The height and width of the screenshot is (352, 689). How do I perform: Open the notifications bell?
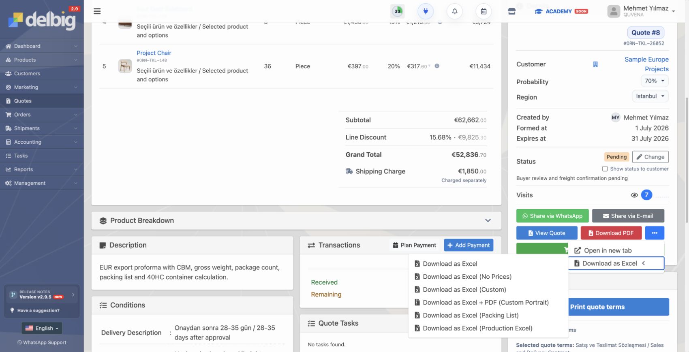pos(455,11)
